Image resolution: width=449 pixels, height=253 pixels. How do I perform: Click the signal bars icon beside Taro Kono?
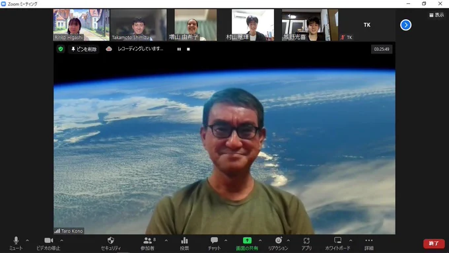[57, 231]
